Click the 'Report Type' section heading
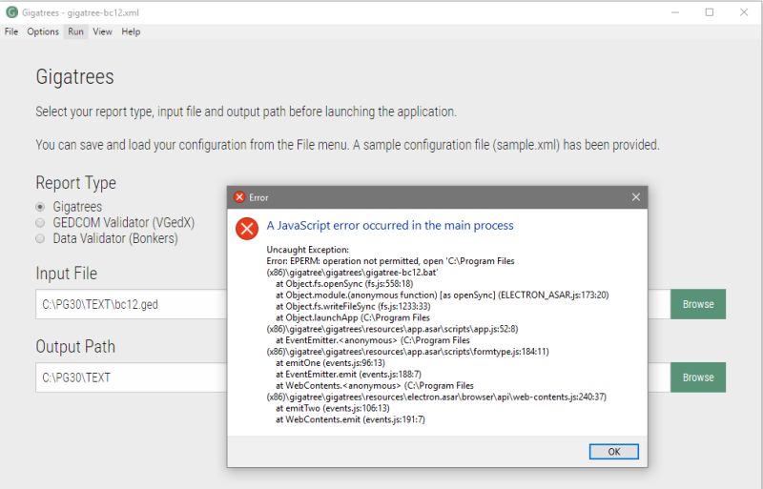763x489 pixels. click(x=76, y=183)
